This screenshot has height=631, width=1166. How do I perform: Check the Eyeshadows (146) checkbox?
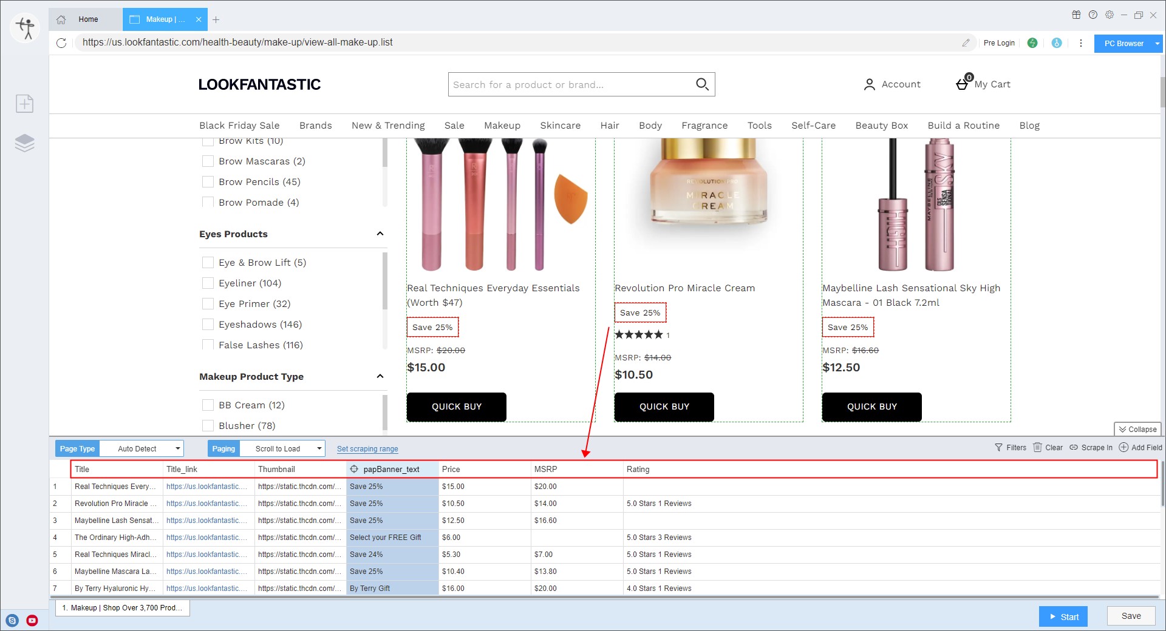pos(208,325)
